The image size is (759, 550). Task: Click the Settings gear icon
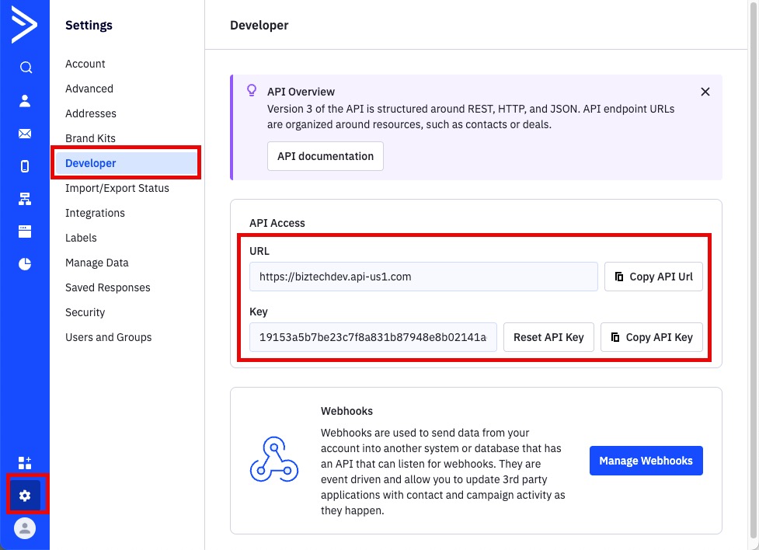pyautogui.click(x=25, y=496)
